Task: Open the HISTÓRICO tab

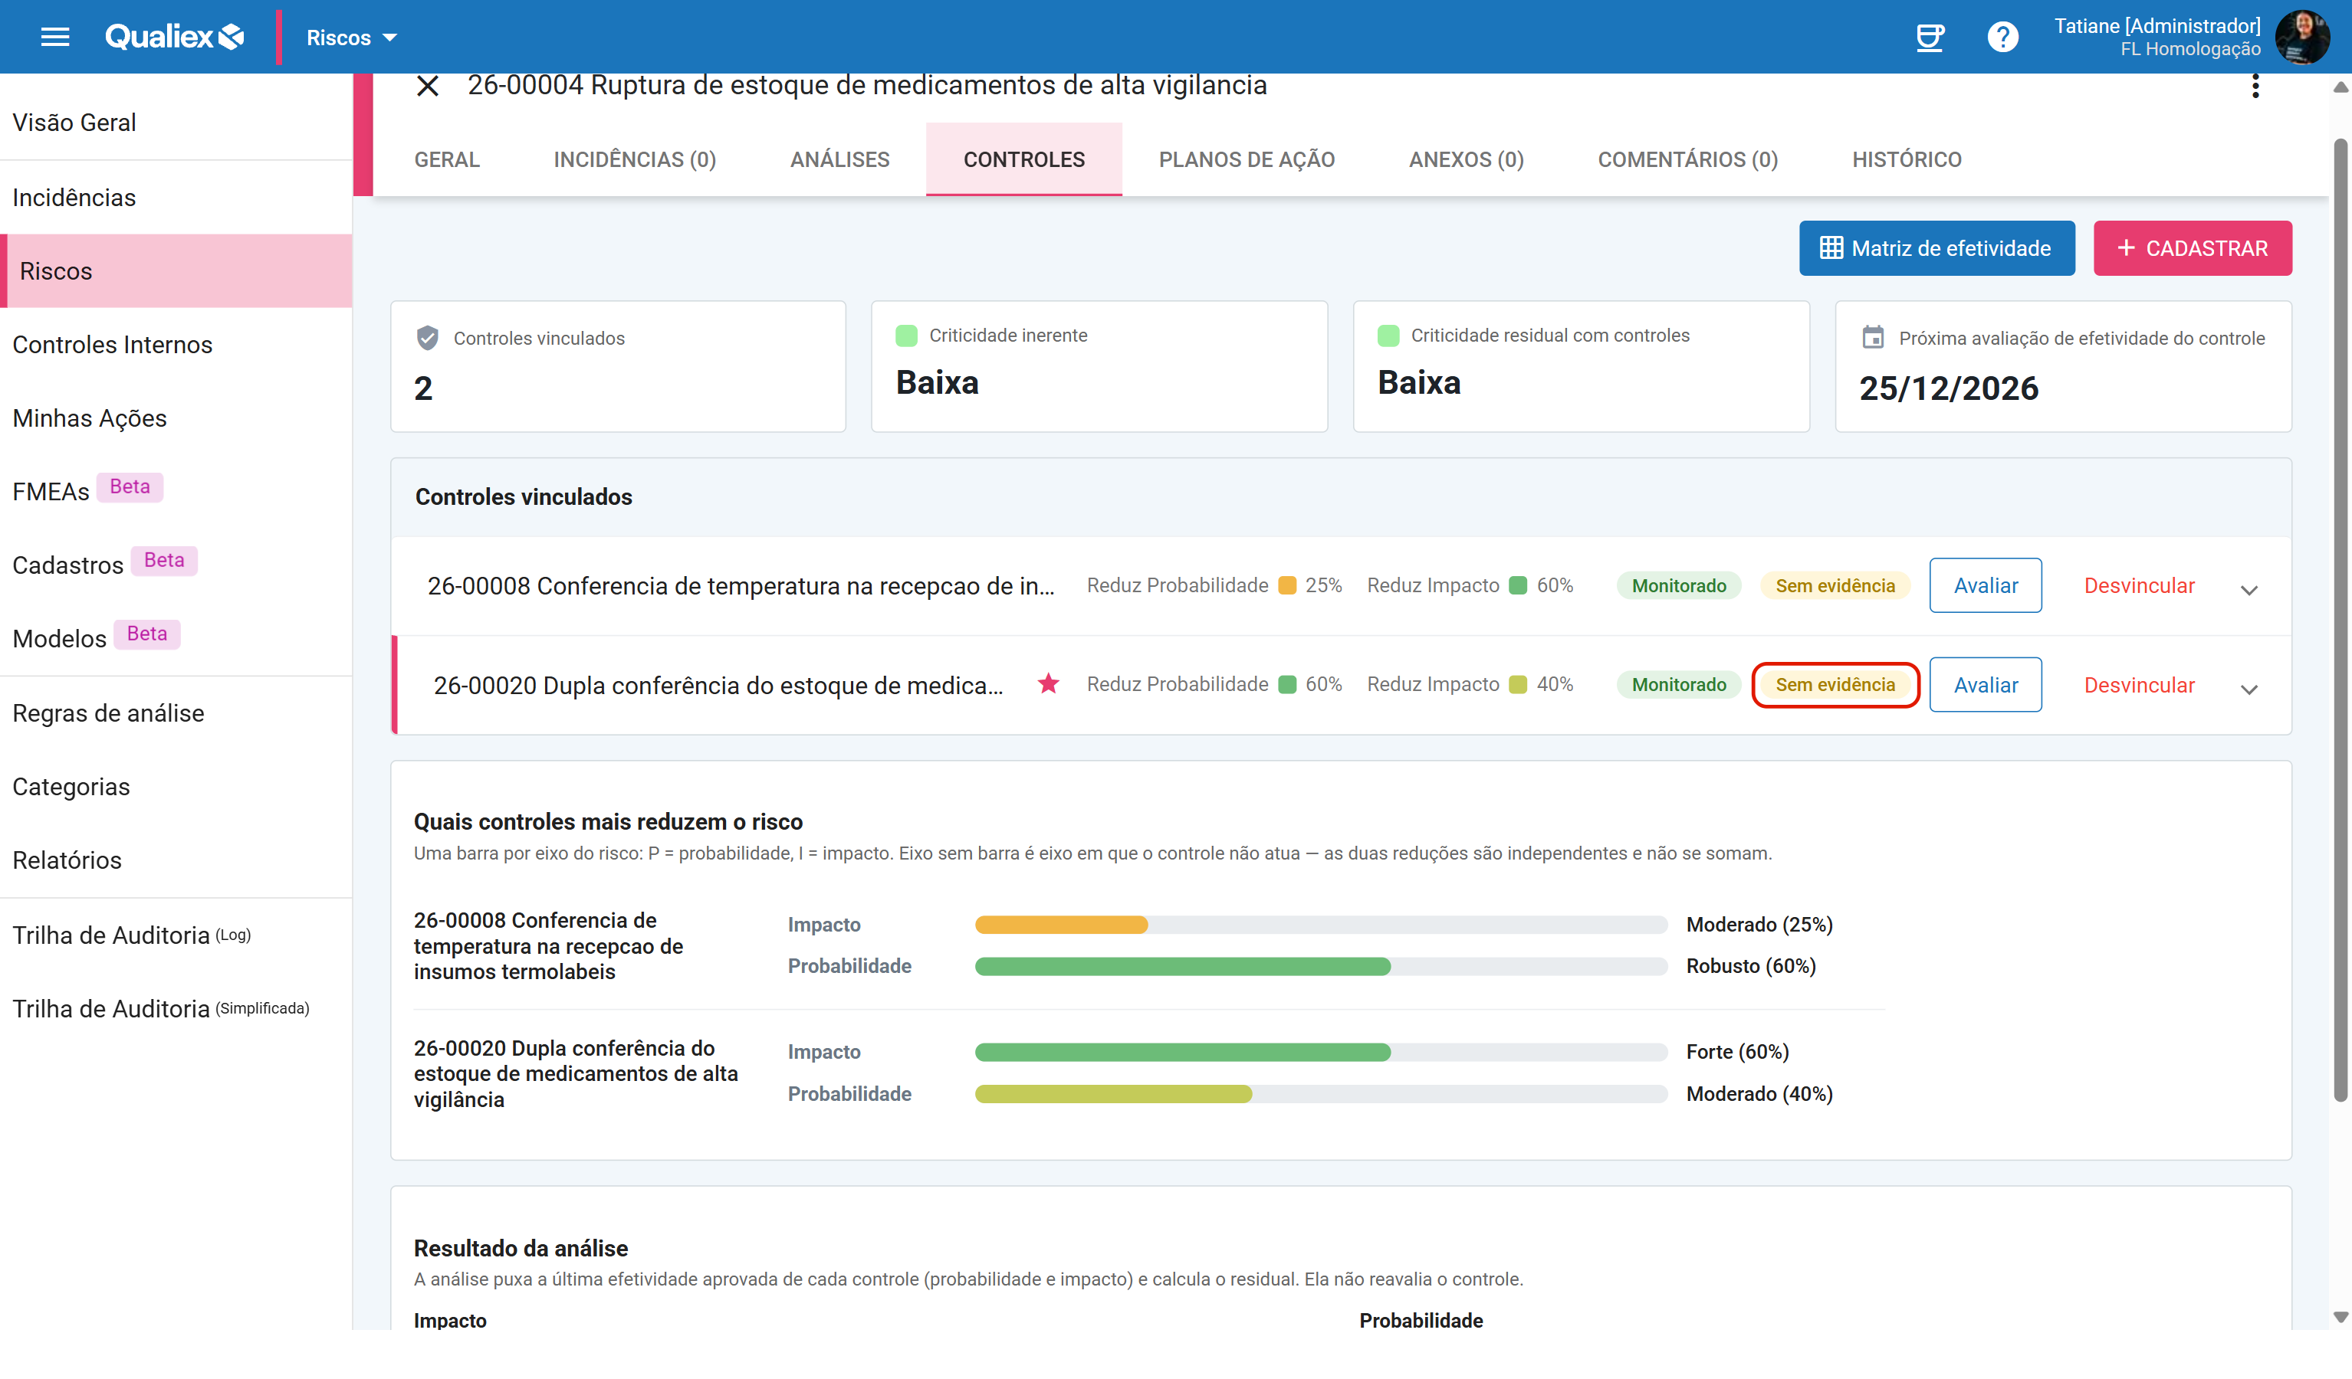Action: click(1907, 159)
